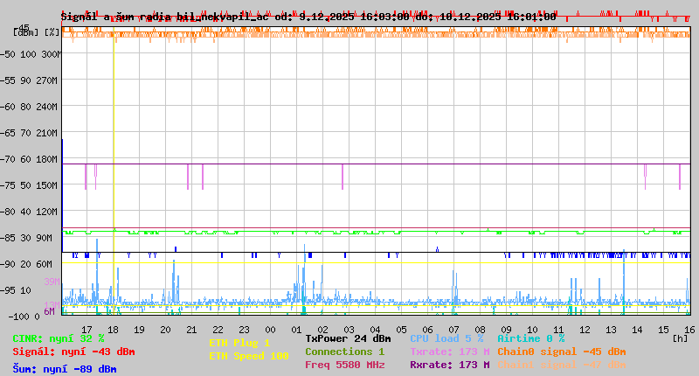Click the '60M' y-axis label
Viewport: 699px width, 376px height.
(x=45, y=264)
